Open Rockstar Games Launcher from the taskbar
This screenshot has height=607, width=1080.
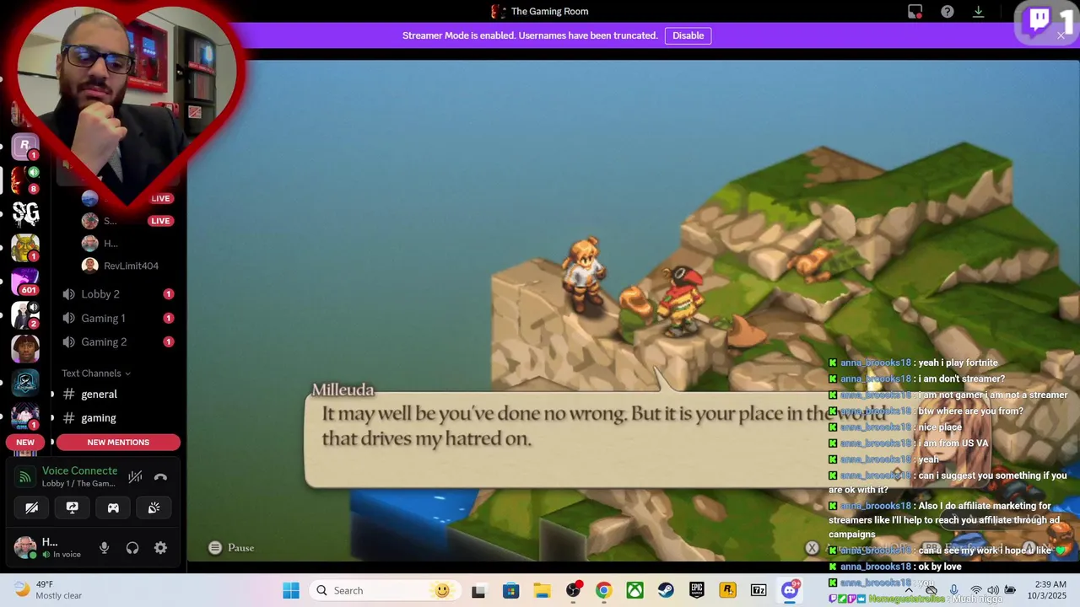pyautogui.click(x=727, y=590)
